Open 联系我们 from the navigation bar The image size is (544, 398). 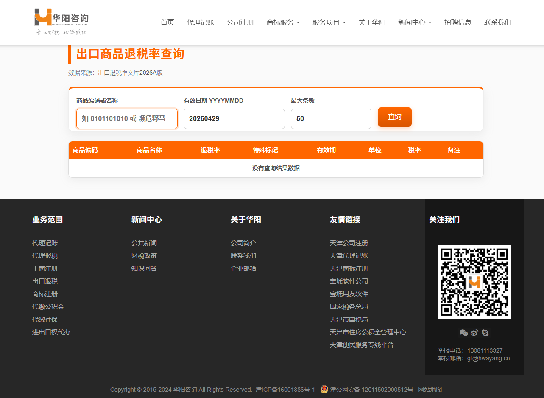[x=497, y=22]
